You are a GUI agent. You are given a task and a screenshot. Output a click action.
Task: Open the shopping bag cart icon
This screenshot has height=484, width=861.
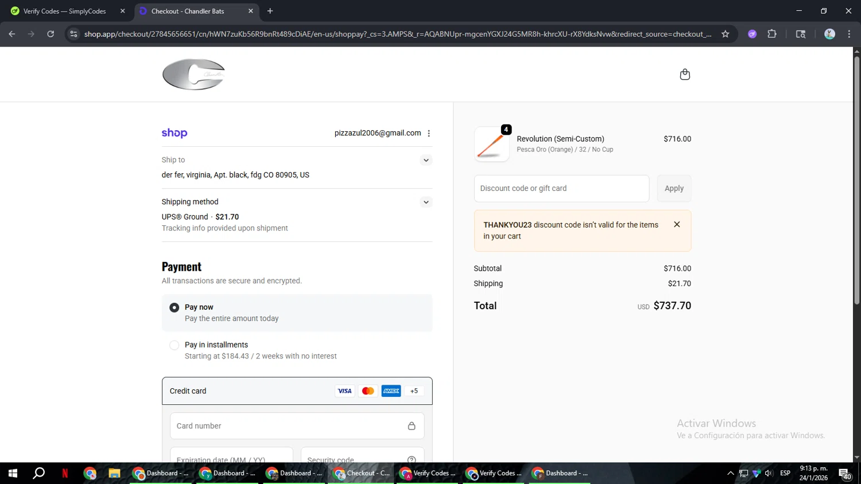[x=685, y=75]
